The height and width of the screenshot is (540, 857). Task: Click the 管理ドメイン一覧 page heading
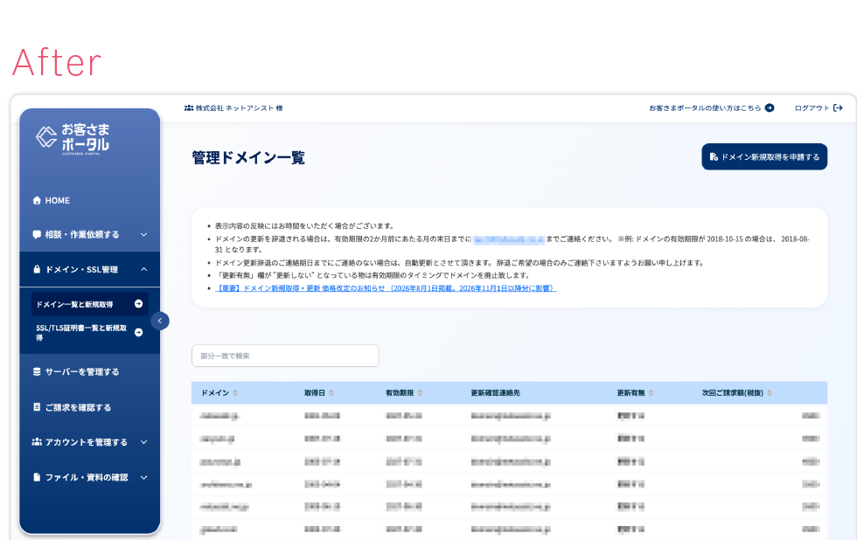(248, 158)
